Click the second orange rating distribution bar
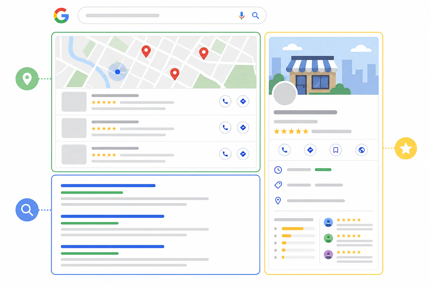This screenshot has width=430, height=286. click(x=286, y=236)
